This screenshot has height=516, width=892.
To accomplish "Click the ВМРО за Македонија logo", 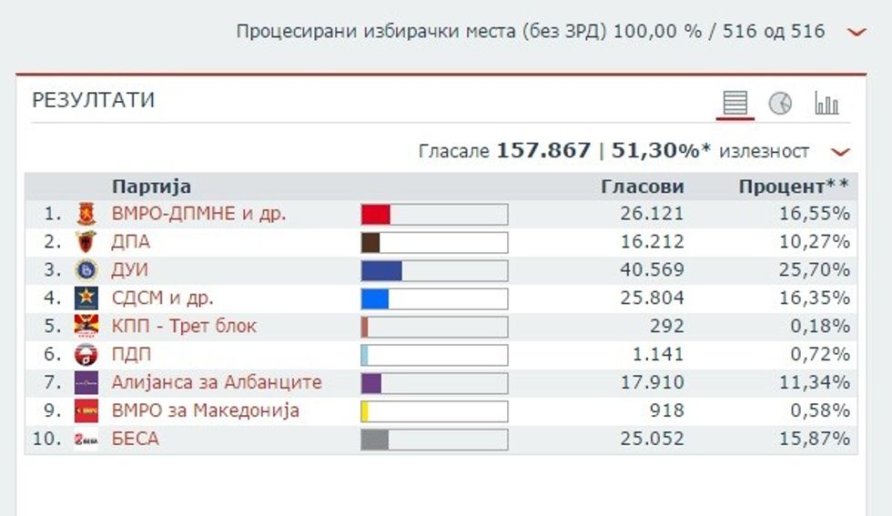I will (86, 411).
